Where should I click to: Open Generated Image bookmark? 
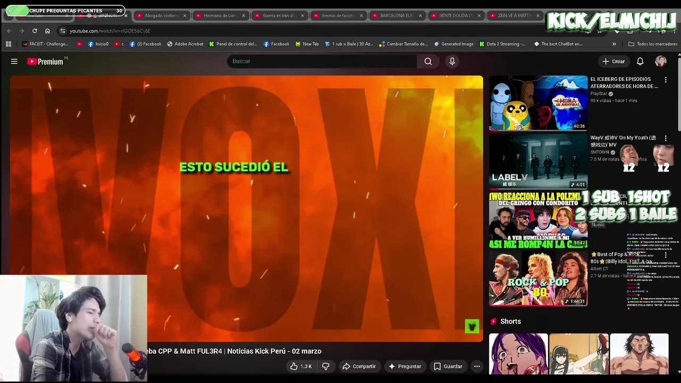coord(454,44)
